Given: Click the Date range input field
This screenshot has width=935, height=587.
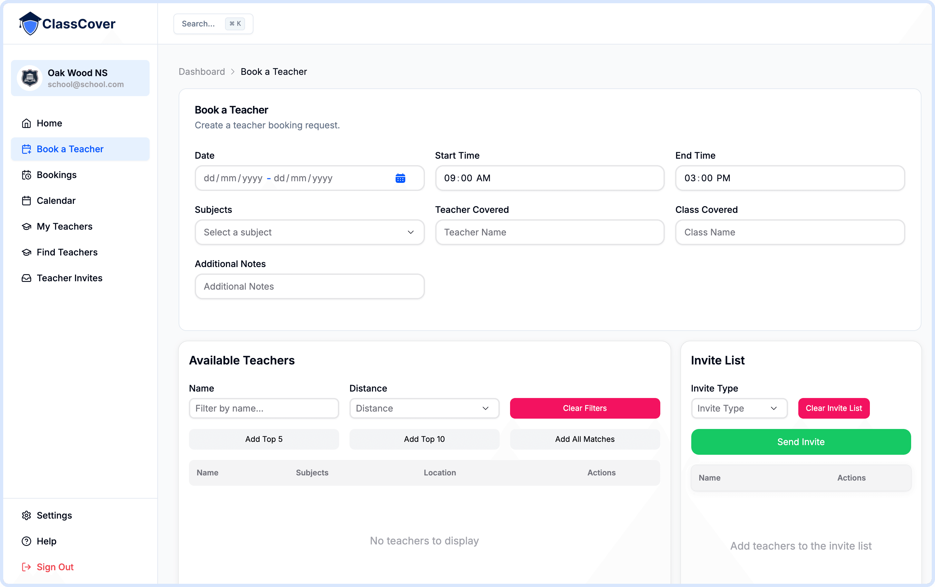Looking at the screenshot, I should [x=310, y=178].
